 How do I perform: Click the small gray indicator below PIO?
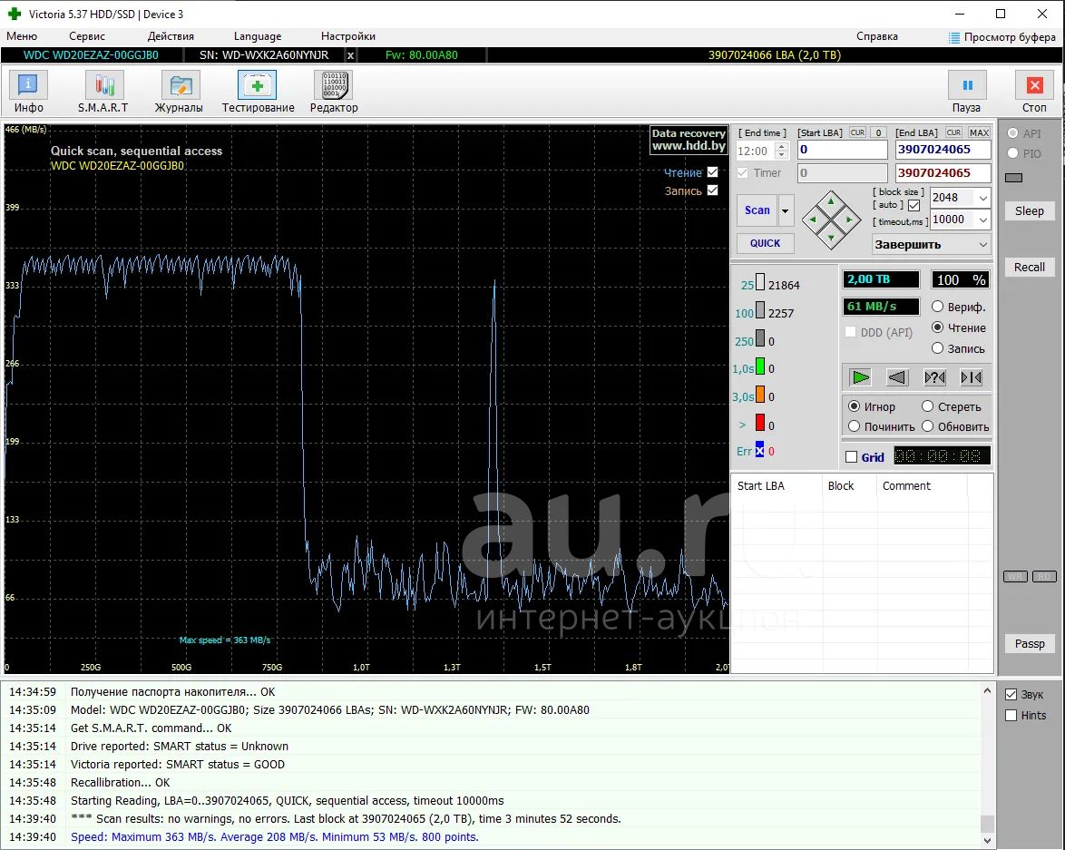(1013, 178)
